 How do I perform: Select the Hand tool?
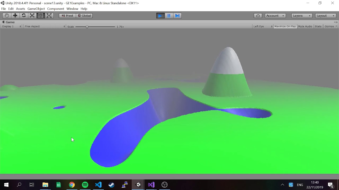(x=7, y=16)
